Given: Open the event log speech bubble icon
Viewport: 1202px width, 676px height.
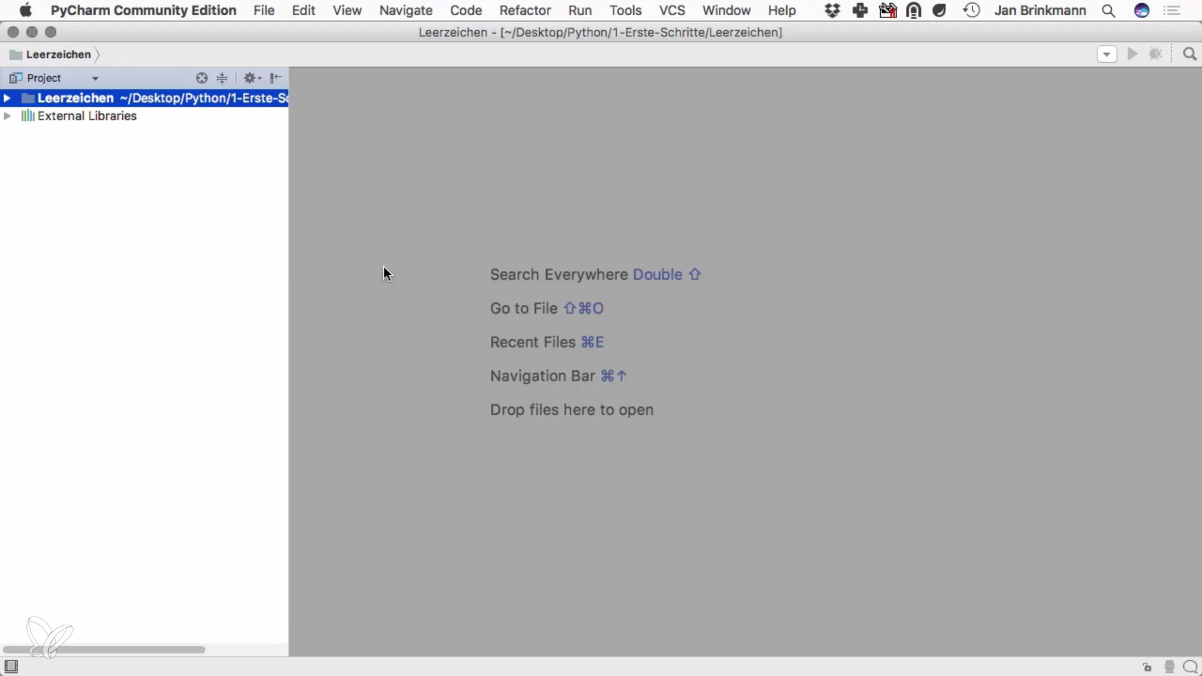Looking at the screenshot, I should tap(1190, 667).
